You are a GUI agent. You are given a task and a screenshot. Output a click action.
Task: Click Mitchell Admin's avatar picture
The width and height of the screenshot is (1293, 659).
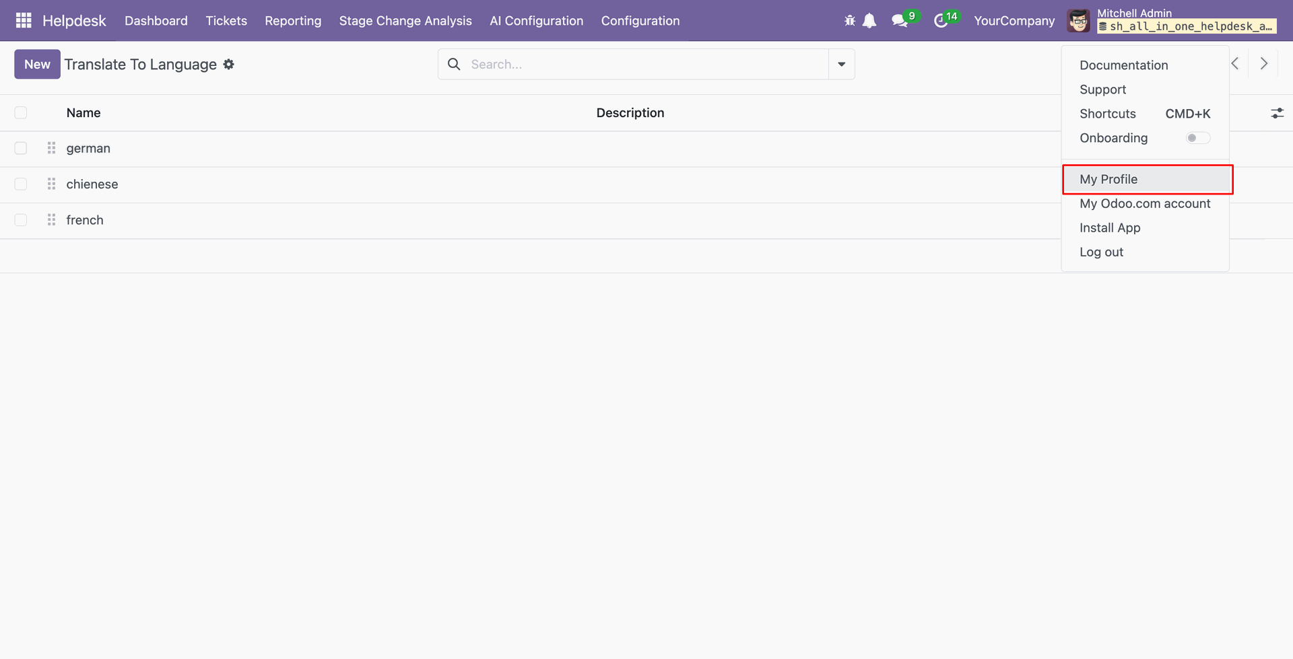1079,21
